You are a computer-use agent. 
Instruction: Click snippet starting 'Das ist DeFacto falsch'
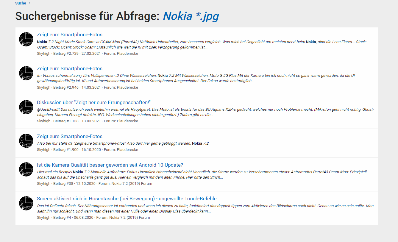tap(205, 209)
